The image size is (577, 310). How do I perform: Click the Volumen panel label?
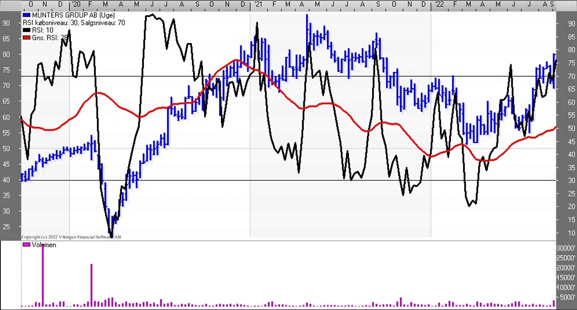(x=44, y=245)
